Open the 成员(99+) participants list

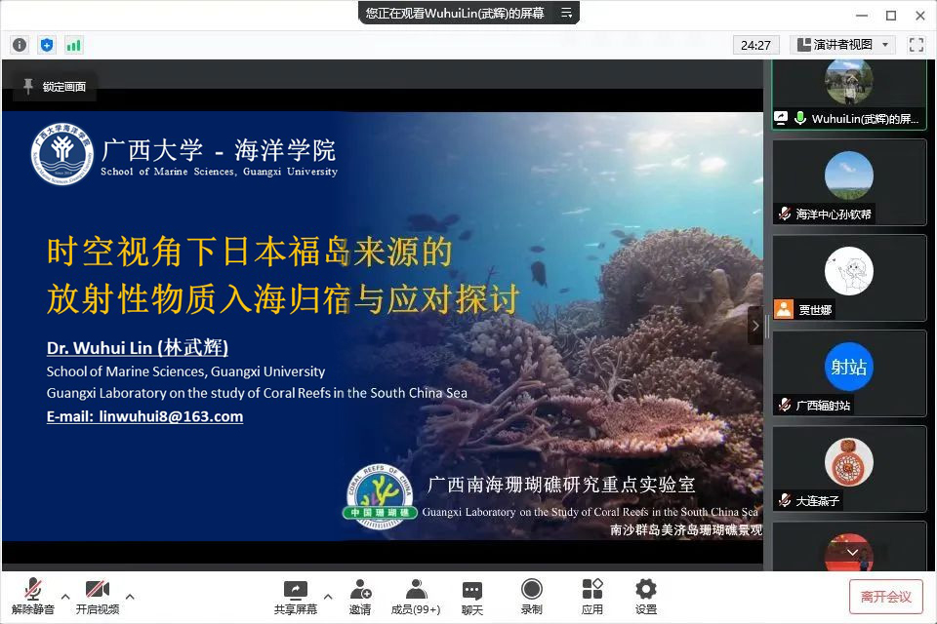coord(416,596)
